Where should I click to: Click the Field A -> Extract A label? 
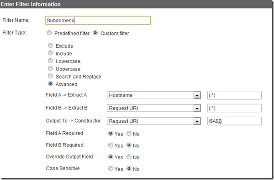click(66, 95)
